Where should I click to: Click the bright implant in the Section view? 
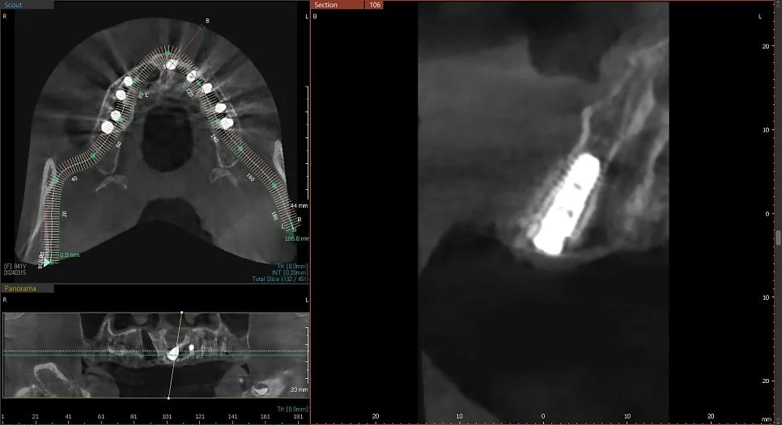coord(566,204)
